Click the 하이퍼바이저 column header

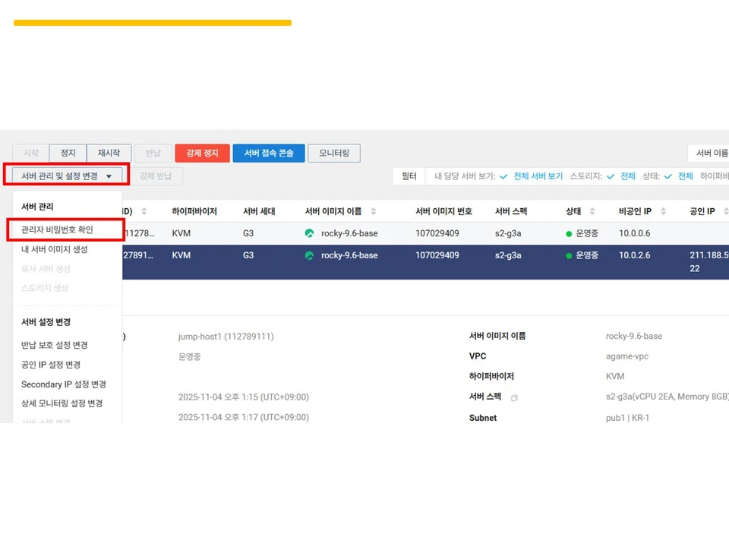(194, 211)
